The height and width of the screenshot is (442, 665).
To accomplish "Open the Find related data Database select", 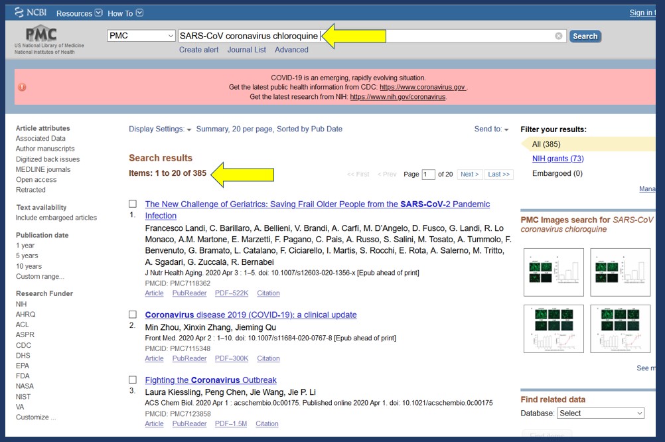I will tap(600, 413).
